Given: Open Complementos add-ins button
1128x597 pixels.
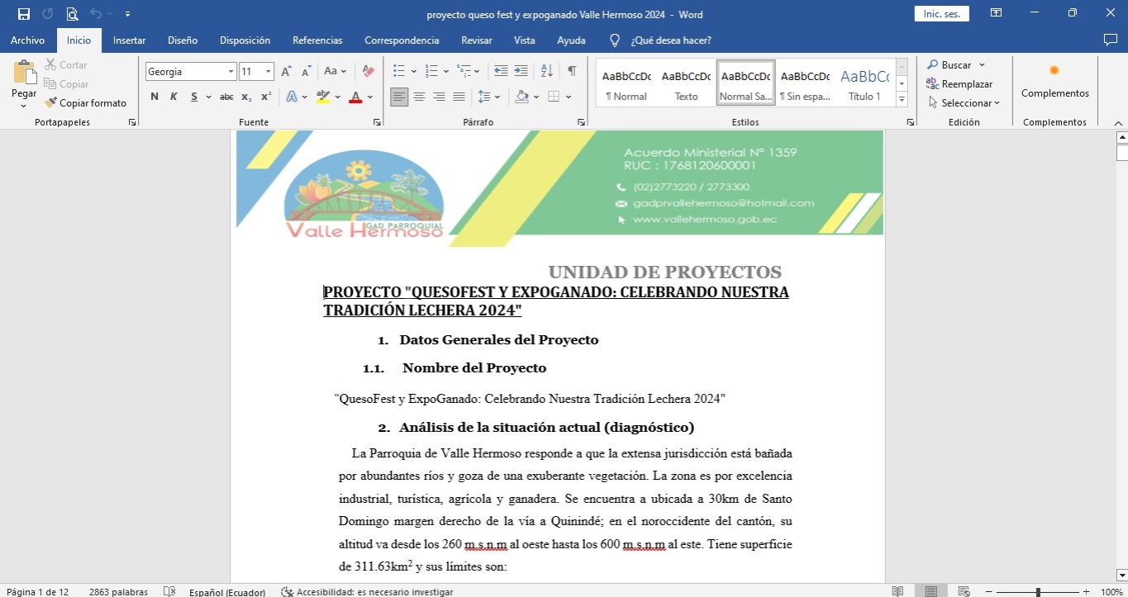Looking at the screenshot, I should pos(1054,83).
